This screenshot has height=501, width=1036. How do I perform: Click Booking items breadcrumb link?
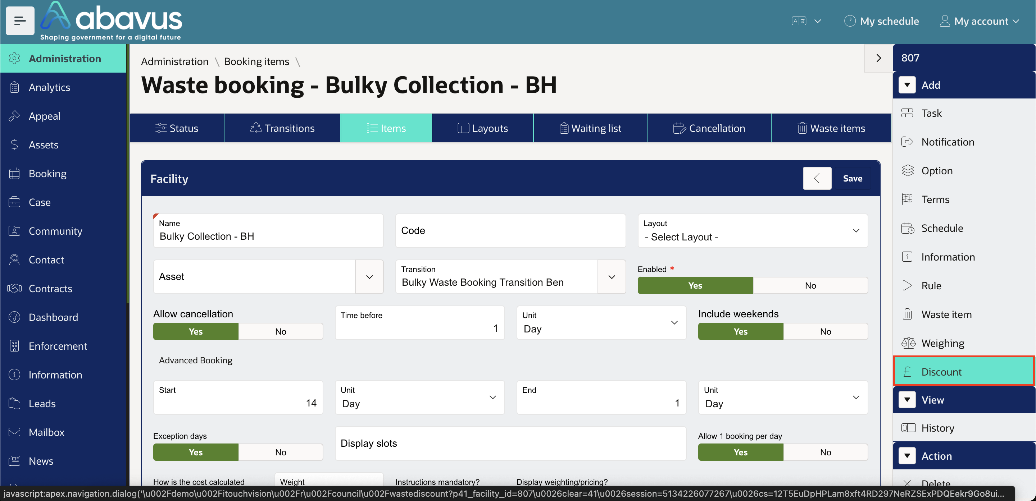(x=256, y=61)
